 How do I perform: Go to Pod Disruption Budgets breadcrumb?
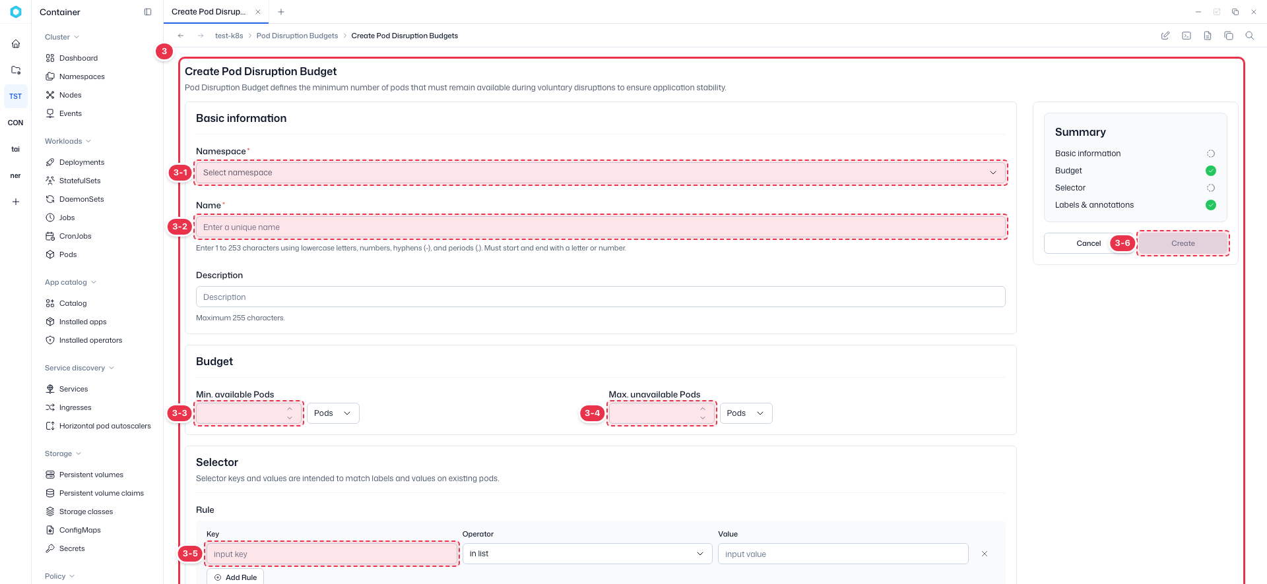point(297,36)
